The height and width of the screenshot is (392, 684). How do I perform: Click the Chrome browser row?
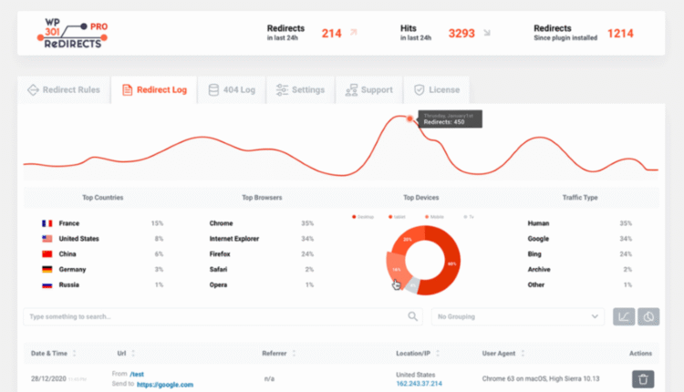(x=262, y=223)
